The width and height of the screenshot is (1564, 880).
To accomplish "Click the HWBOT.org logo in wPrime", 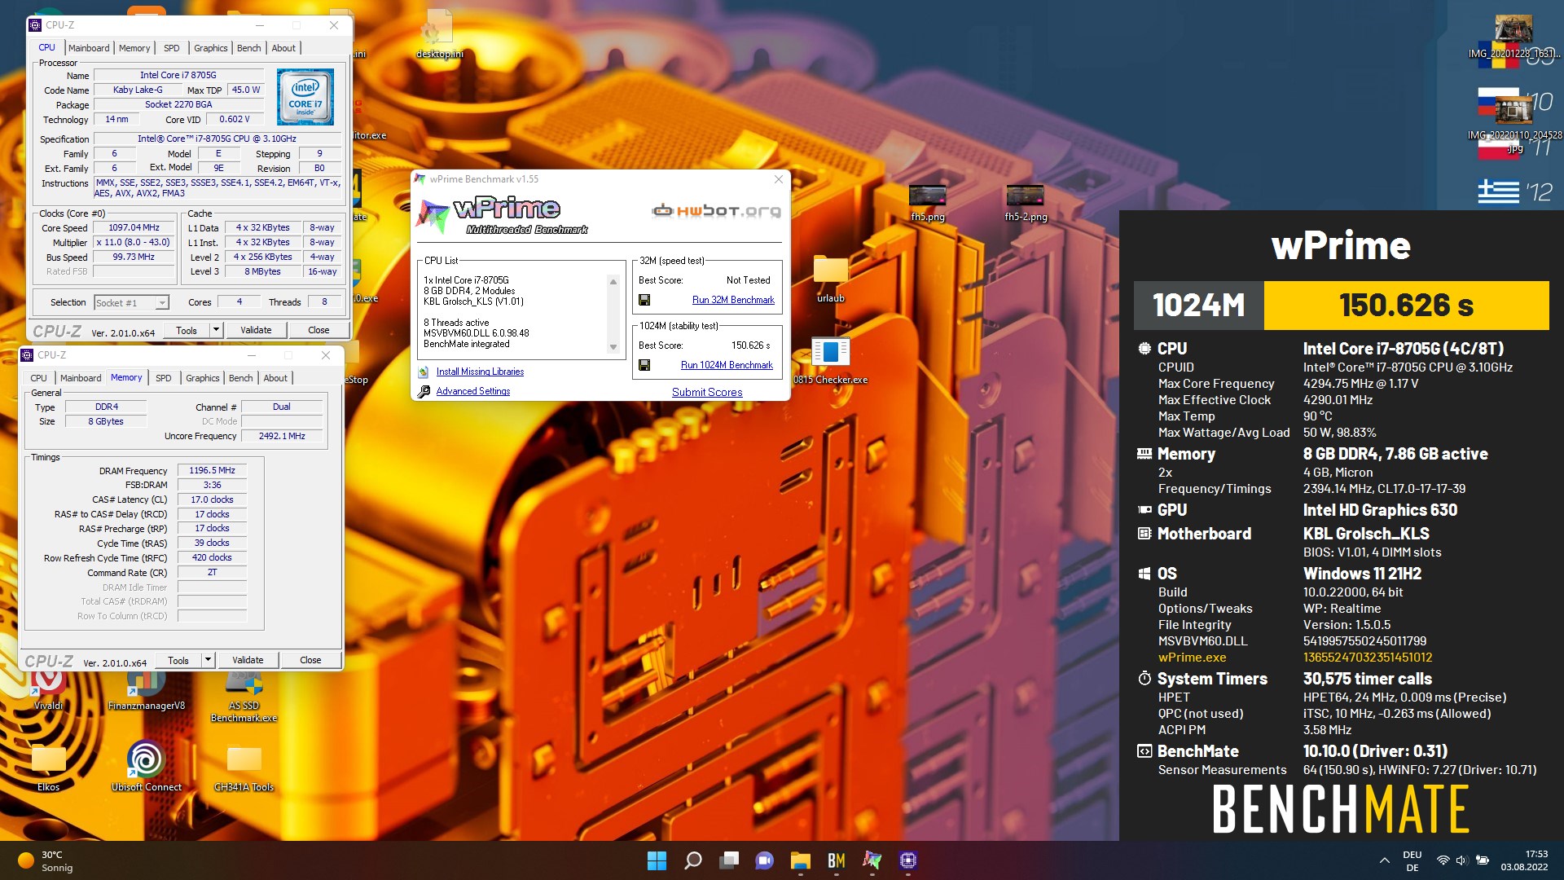I will click(x=716, y=211).
